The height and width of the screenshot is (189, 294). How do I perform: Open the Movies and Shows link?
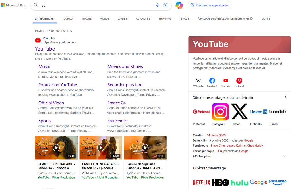(x=125, y=67)
